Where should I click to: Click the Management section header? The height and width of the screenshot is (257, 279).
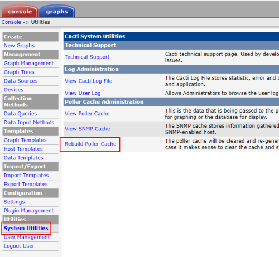click(x=31, y=55)
